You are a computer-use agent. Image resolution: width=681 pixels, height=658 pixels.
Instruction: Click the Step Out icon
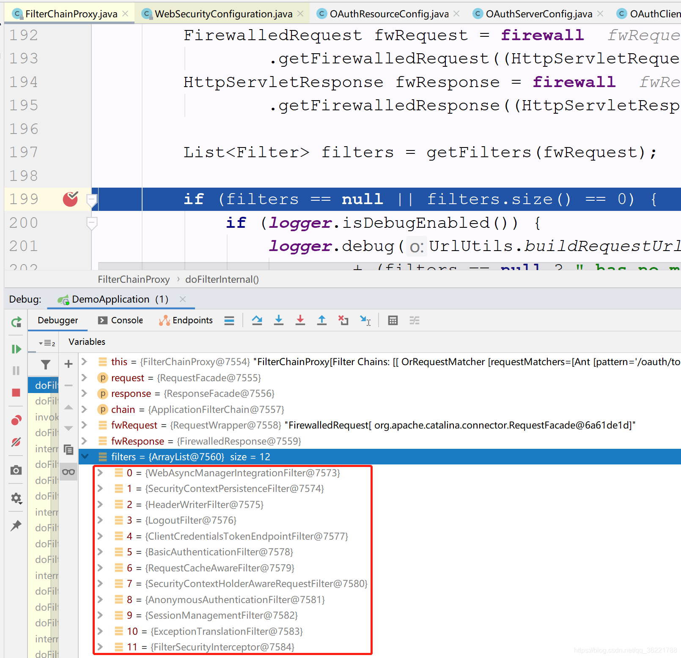322,320
